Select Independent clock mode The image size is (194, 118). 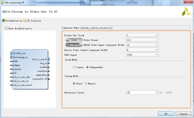pyautogui.click(x=87, y=67)
